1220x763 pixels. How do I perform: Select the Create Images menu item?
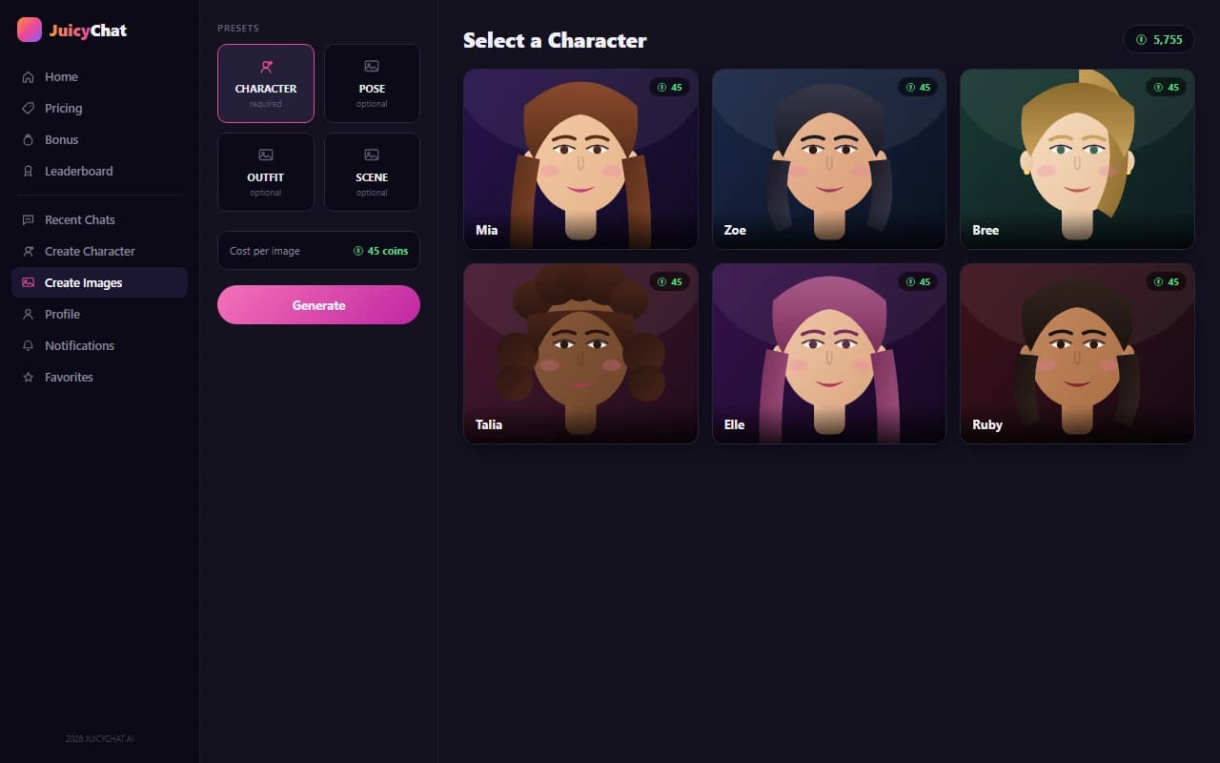(x=99, y=283)
